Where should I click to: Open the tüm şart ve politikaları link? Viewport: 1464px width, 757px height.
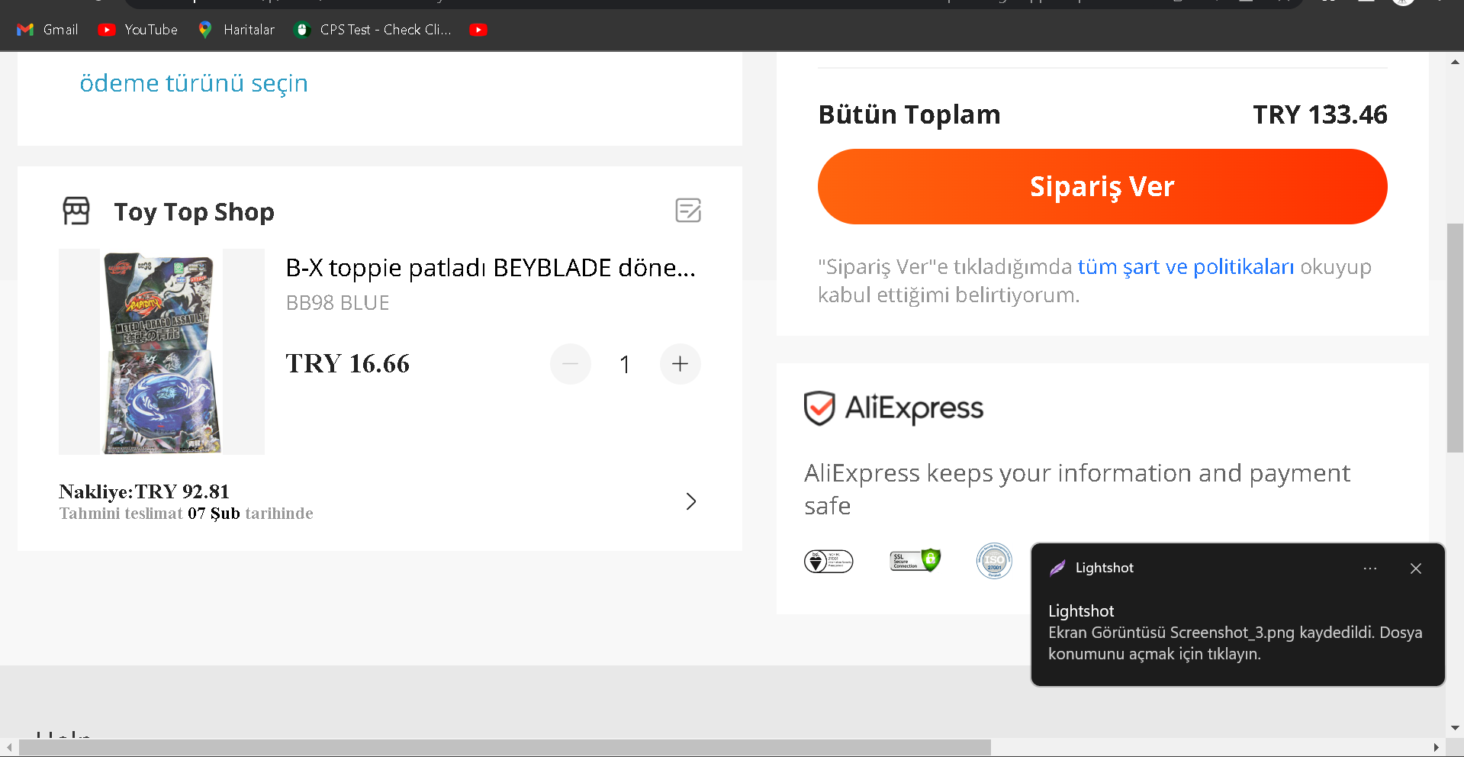(x=1186, y=266)
